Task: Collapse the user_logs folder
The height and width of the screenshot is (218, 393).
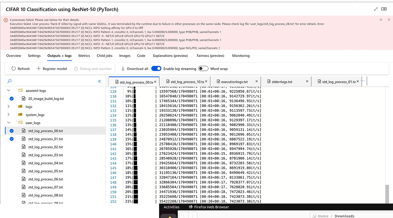Action: coord(8,123)
